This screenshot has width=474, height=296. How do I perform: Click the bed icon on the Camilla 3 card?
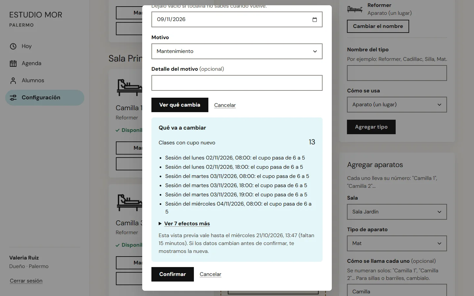(x=129, y=203)
